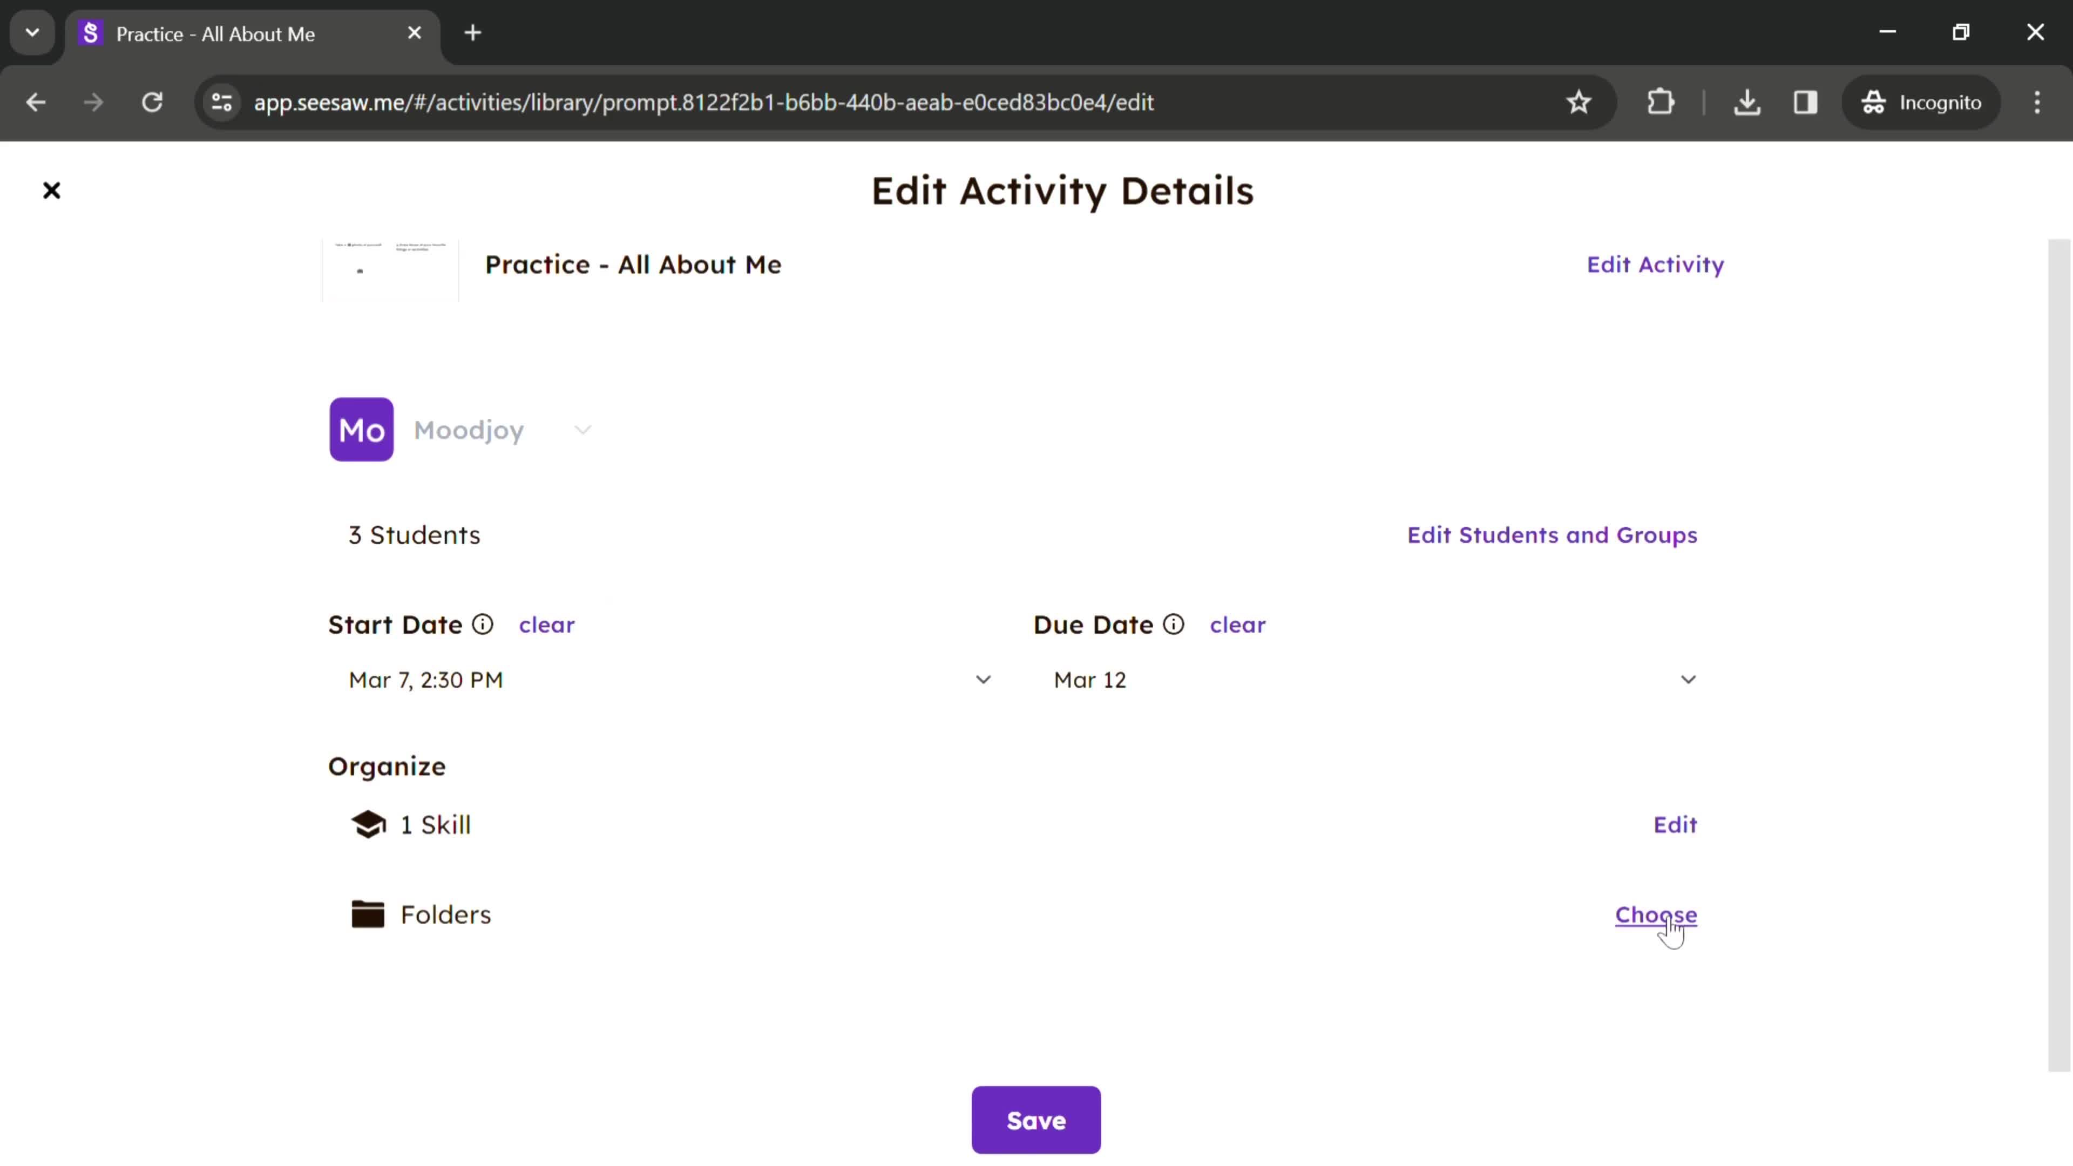Click the Organize section skill icon
Image resolution: width=2073 pixels, height=1166 pixels.
[x=367, y=824]
